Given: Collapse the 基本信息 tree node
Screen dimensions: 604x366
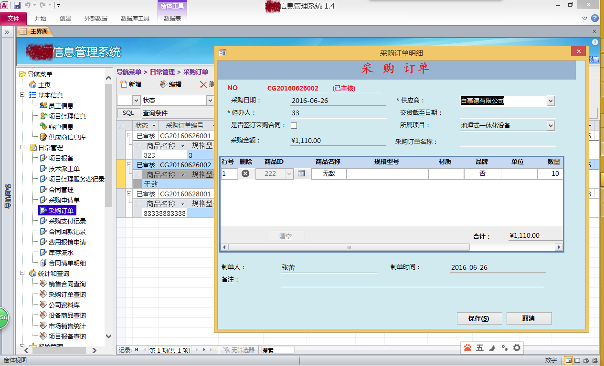Looking at the screenshot, I should [x=22, y=95].
